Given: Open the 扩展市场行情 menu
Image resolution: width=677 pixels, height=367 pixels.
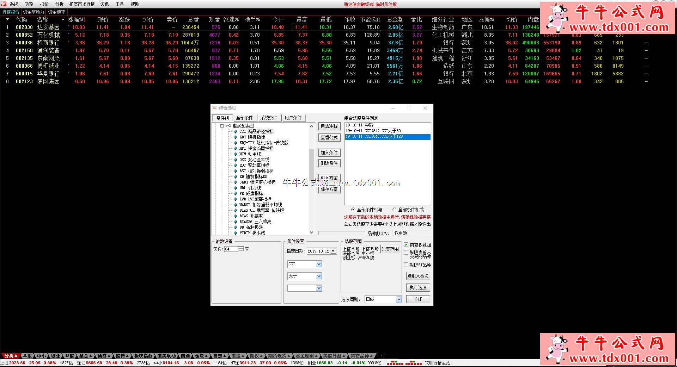Looking at the screenshot, I should point(82,4).
